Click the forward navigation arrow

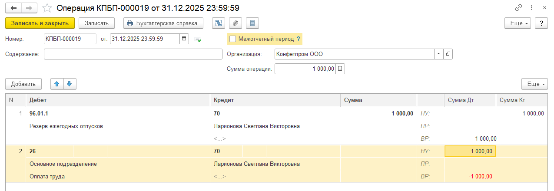29,8
